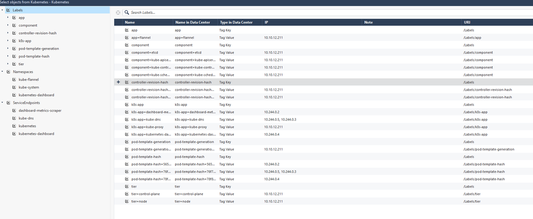Expand the pod-template-hash tree node
This screenshot has height=219, width=533.
coord(8,56)
